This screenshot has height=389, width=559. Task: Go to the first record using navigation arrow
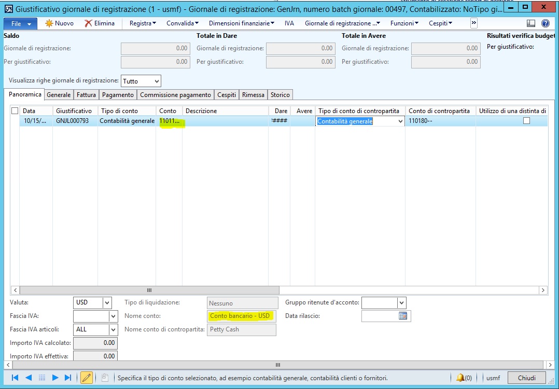click(15, 378)
